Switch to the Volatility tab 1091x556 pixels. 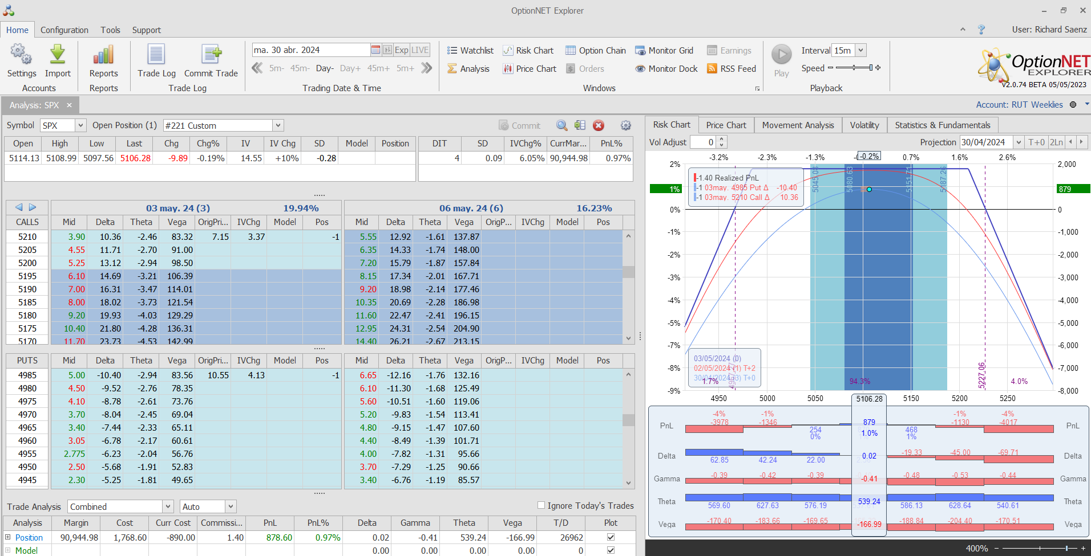[864, 125]
